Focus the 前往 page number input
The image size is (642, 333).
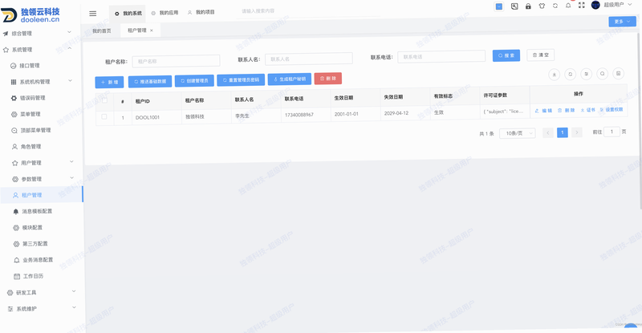[612, 132]
